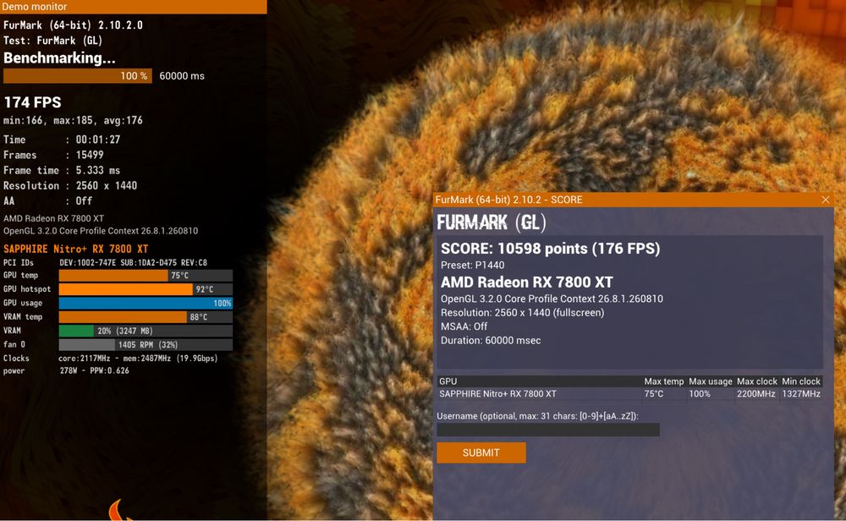
Task: Click the GPU hotspot bar showing 92°C
Action: pos(146,289)
